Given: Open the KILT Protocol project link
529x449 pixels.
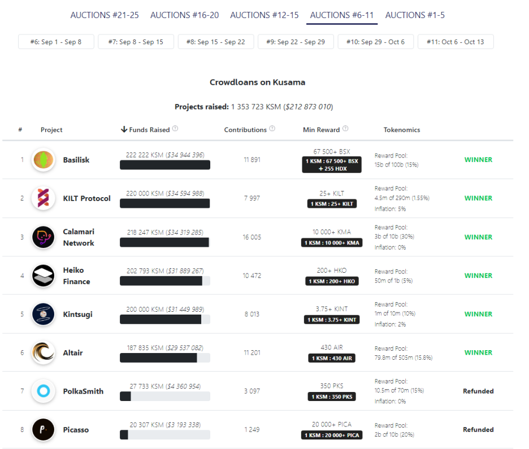Looking at the screenshot, I should pos(86,198).
